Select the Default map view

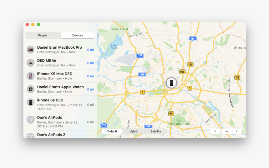(112, 131)
